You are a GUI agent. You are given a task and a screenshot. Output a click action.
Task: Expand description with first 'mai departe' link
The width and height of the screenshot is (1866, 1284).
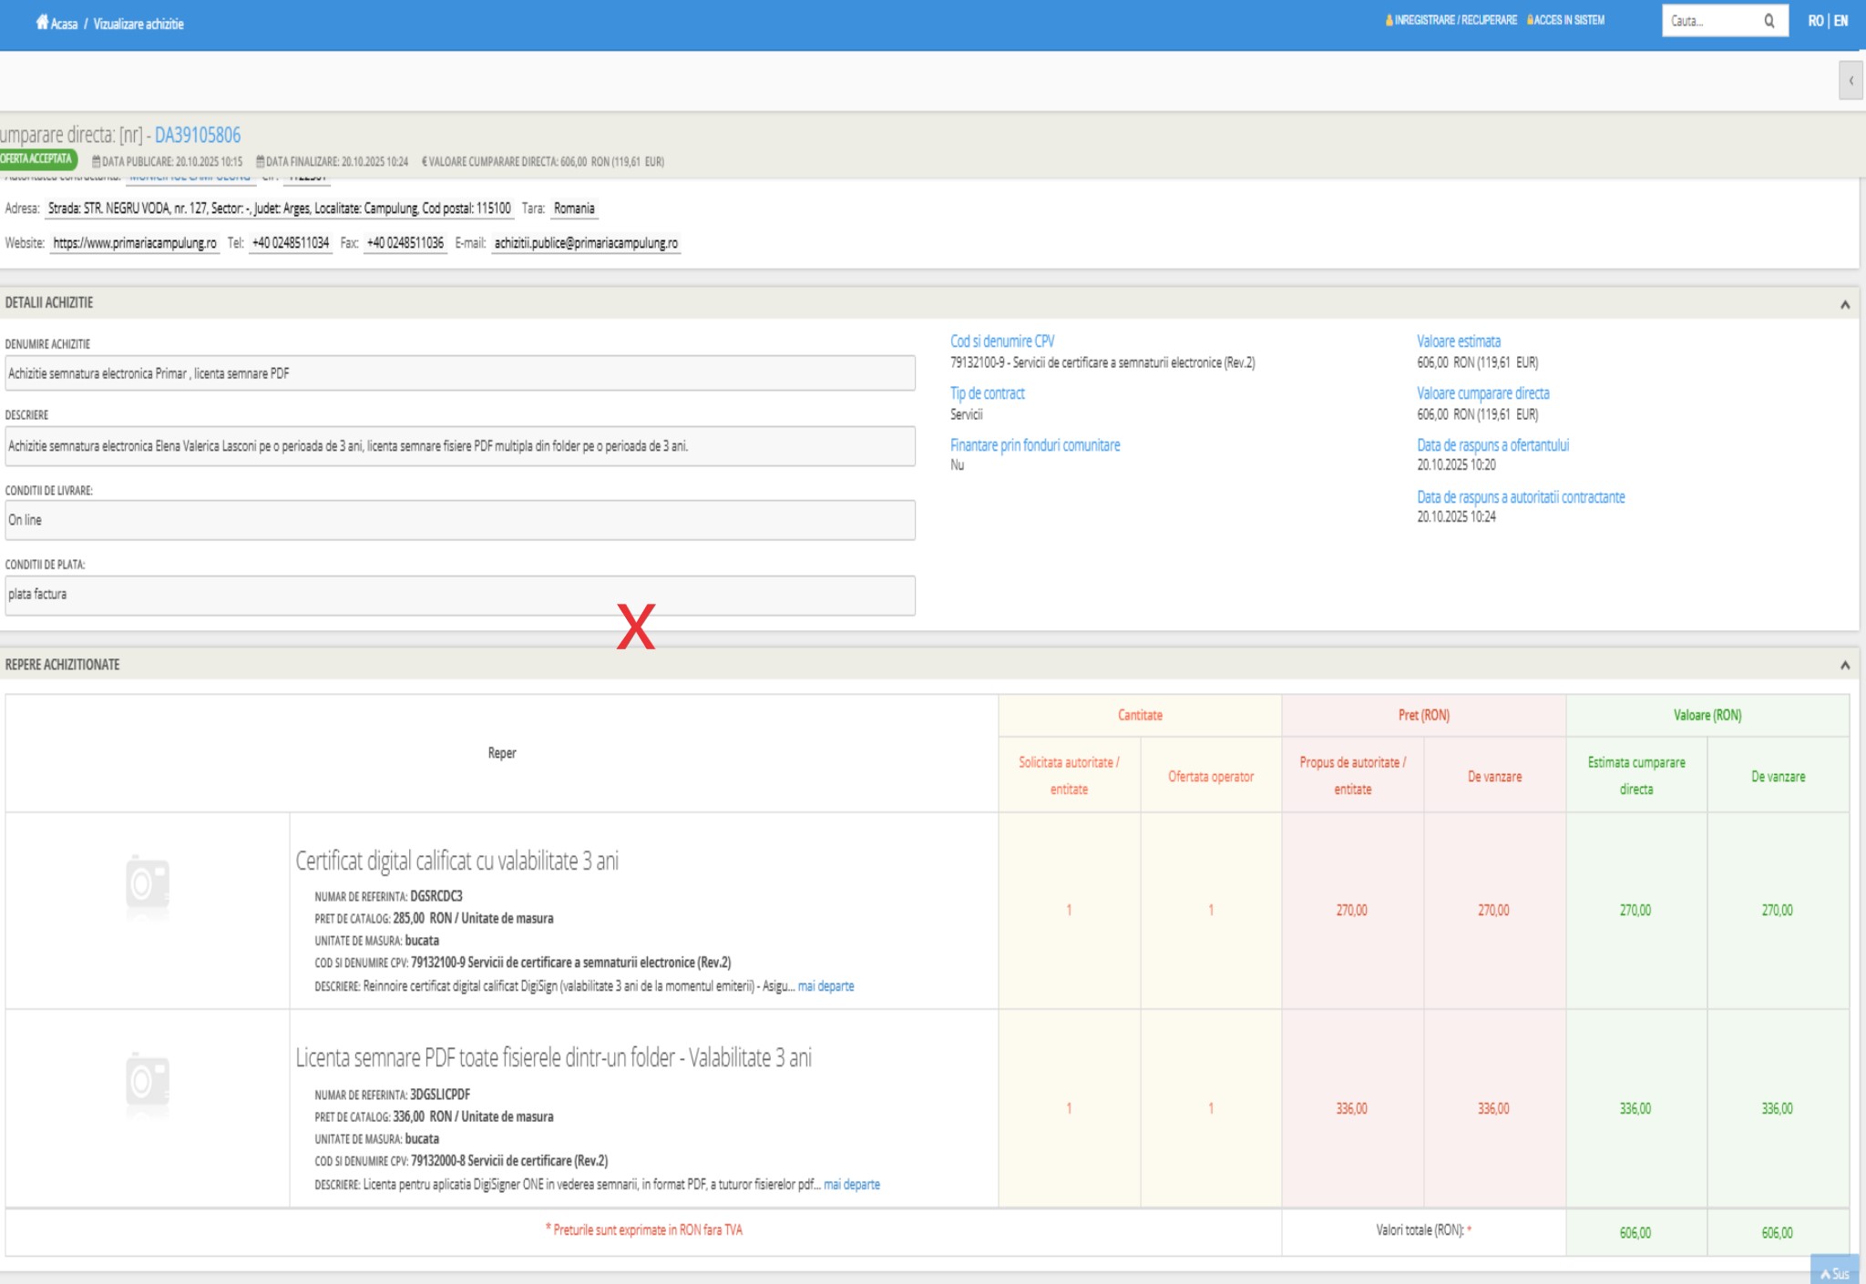[x=825, y=986]
